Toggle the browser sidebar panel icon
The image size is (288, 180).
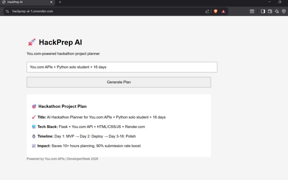[263, 11]
